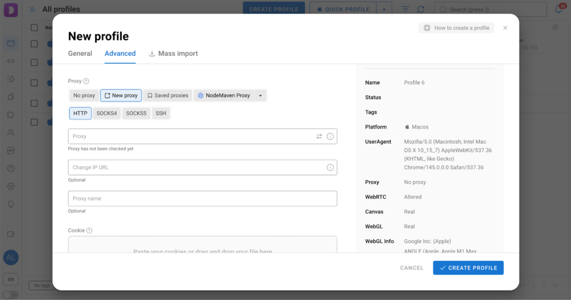The width and height of the screenshot is (571, 300).
Task: Click the Proxy name input field
Action: pos(202,199)
